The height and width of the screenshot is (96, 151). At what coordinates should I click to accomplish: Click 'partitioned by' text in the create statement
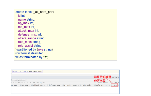[27, 50]
